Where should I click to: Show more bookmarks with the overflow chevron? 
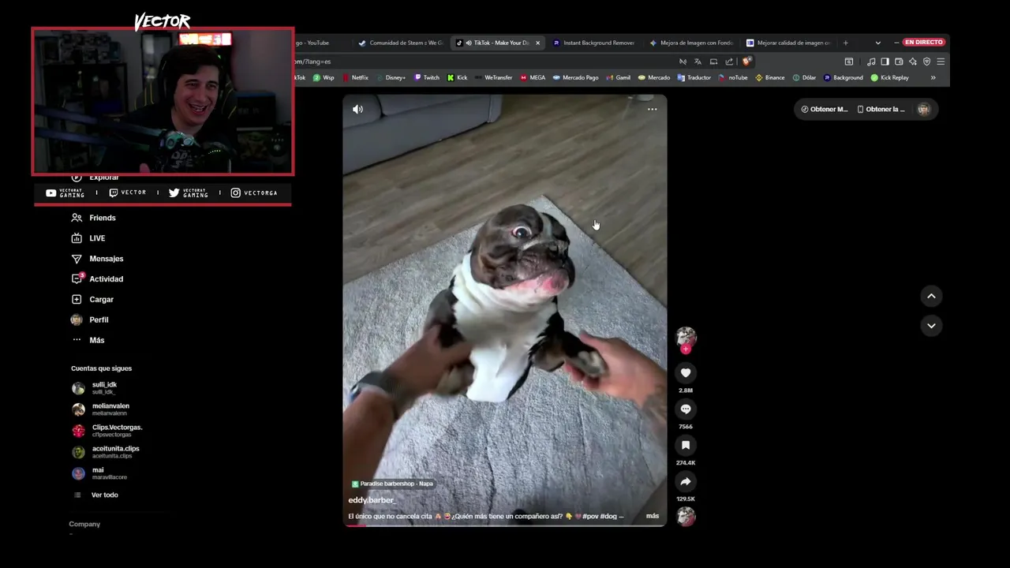[x=933, y=77]
